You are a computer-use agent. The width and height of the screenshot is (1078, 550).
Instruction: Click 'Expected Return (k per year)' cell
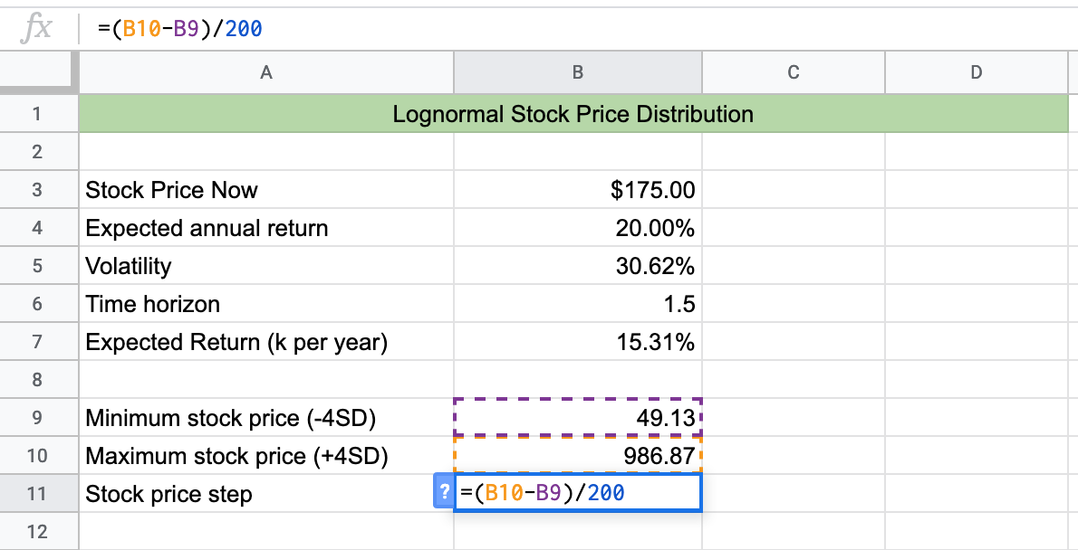click(x=266, y=341)
